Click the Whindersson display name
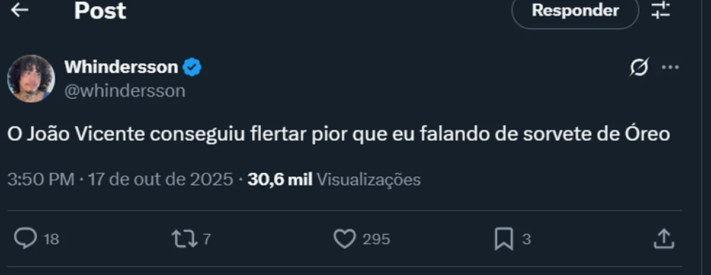 point(121,67)
